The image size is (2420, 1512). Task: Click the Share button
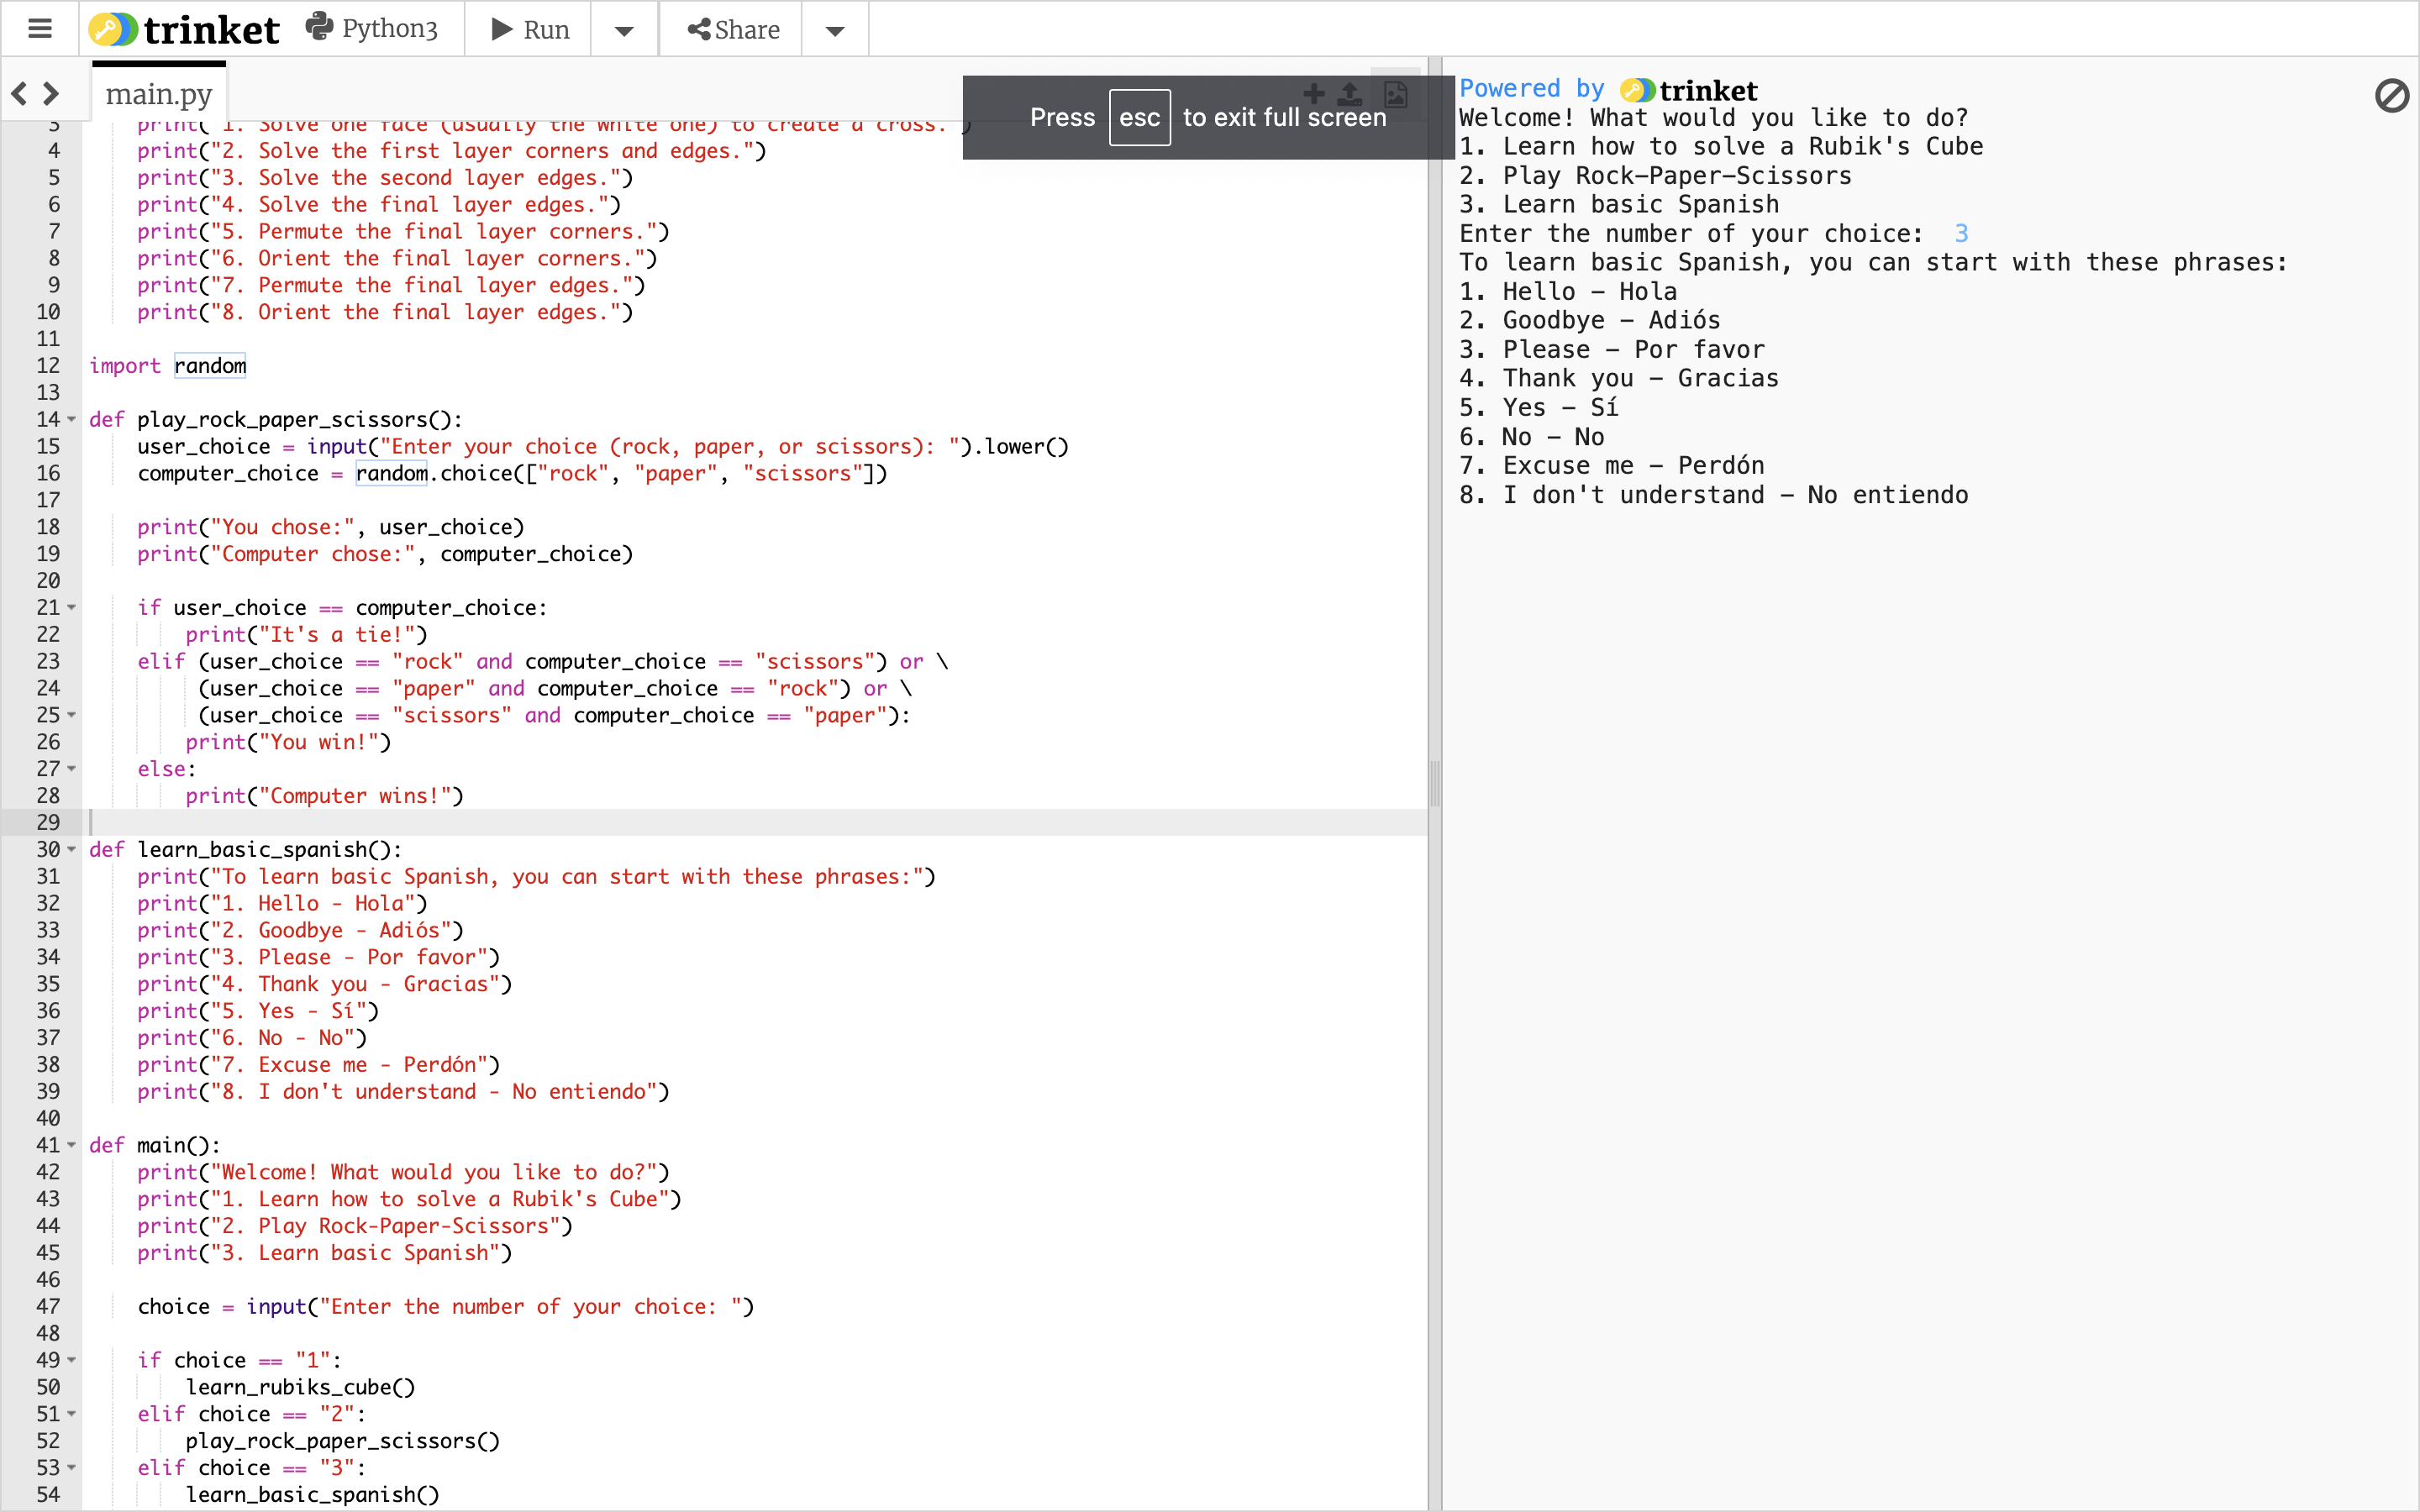point(733,30)
